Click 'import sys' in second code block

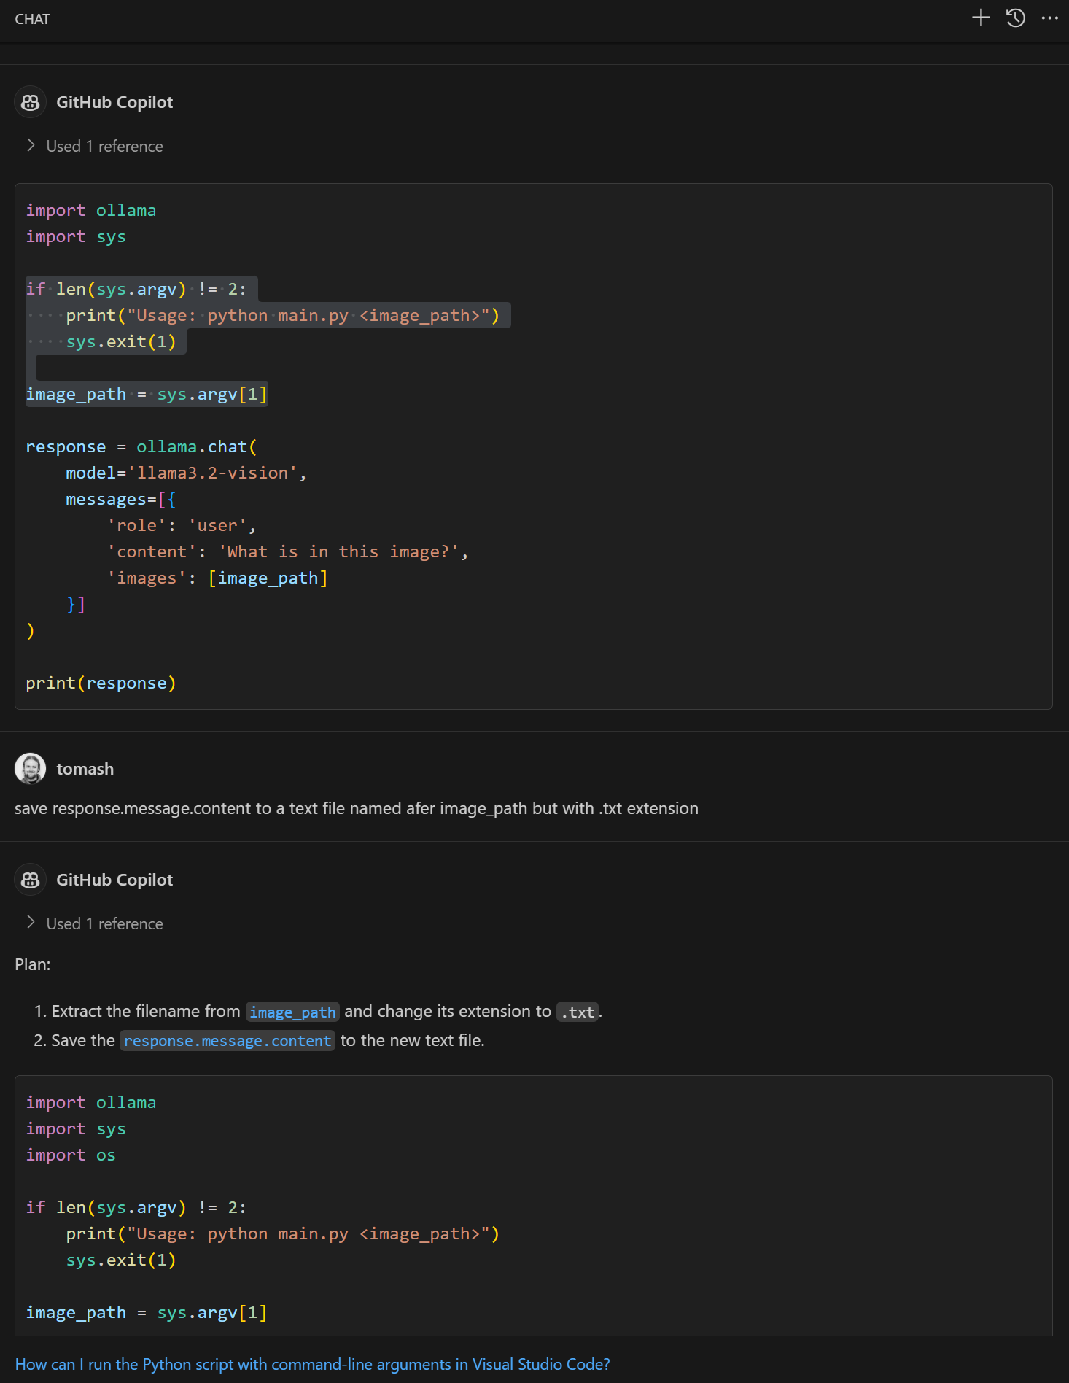tap(76, 1128)
